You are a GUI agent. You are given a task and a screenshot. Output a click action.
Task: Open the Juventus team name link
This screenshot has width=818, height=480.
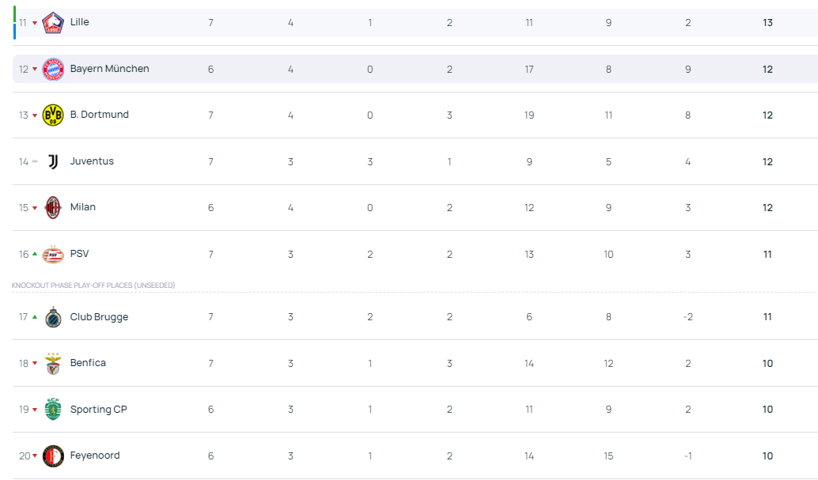[92, 161]
